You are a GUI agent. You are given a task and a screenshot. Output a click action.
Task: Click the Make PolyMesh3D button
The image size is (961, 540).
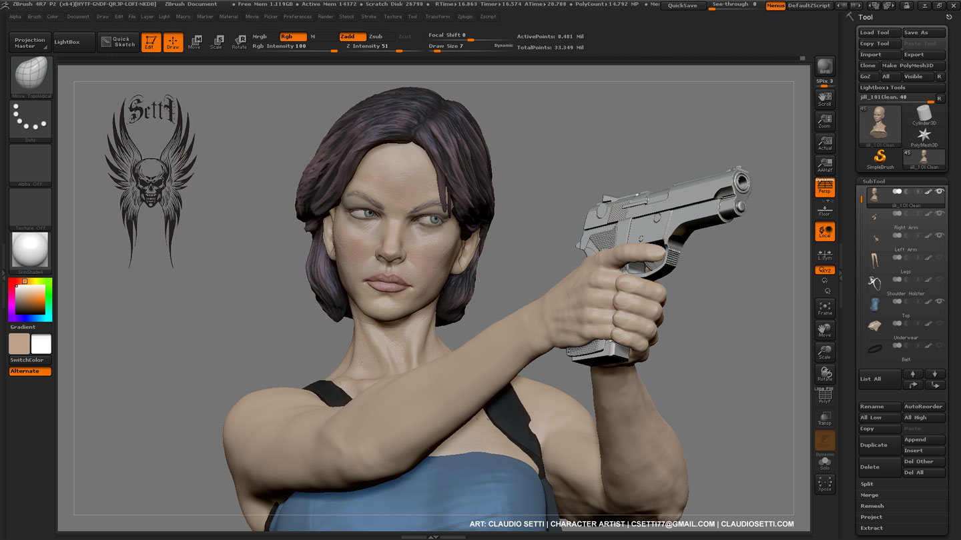pyautogui.click(x=912, y=65)
